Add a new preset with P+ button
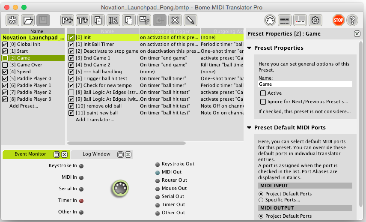The height and width of the screenshot is (222, 366). point(67,20)
